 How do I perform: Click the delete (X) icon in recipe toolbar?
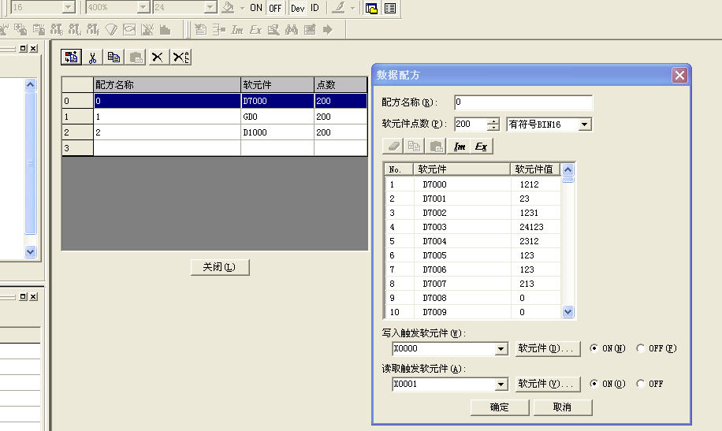(158, 57)
